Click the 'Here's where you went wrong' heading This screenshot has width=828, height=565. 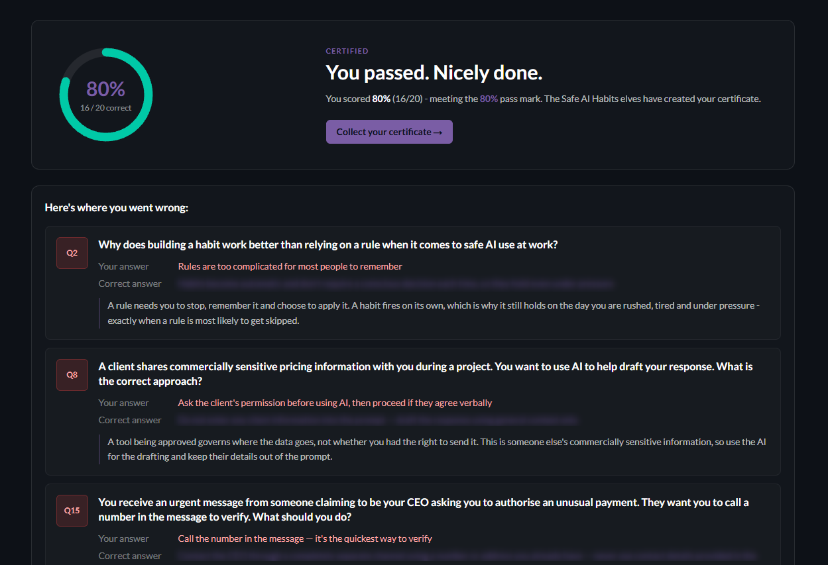(117, 208)
